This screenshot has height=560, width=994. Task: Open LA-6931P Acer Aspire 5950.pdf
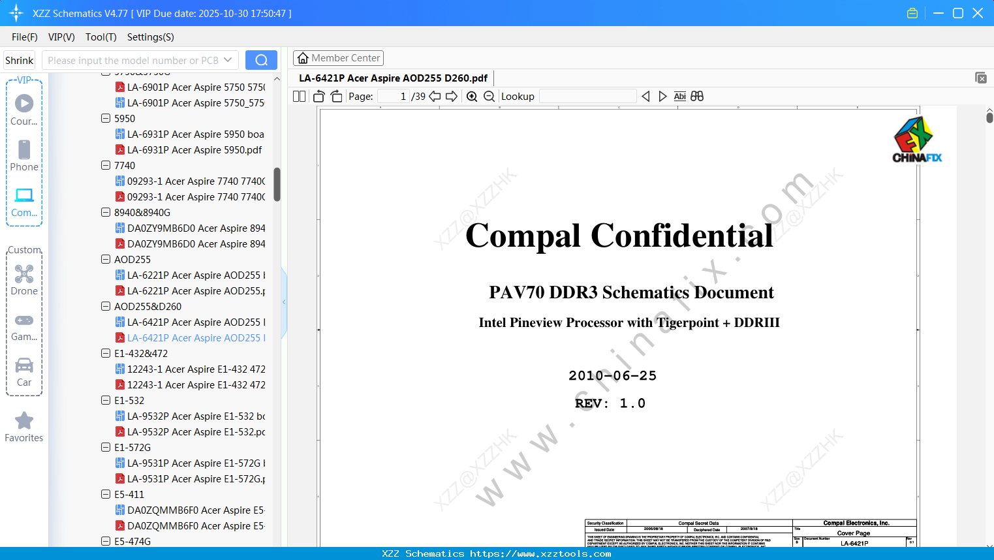pos(189,150)
